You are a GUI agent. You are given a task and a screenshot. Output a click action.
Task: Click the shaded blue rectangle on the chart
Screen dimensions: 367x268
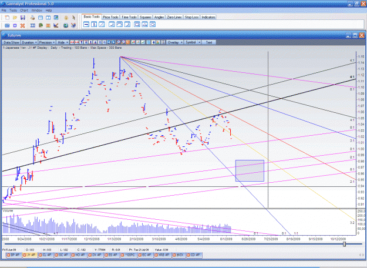tap(250, 171)
